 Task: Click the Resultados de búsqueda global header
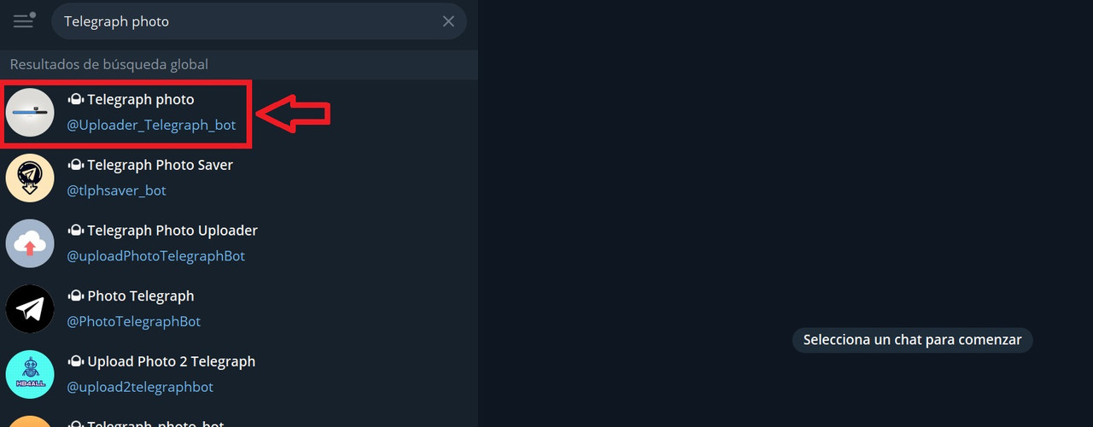click(109, 64)
